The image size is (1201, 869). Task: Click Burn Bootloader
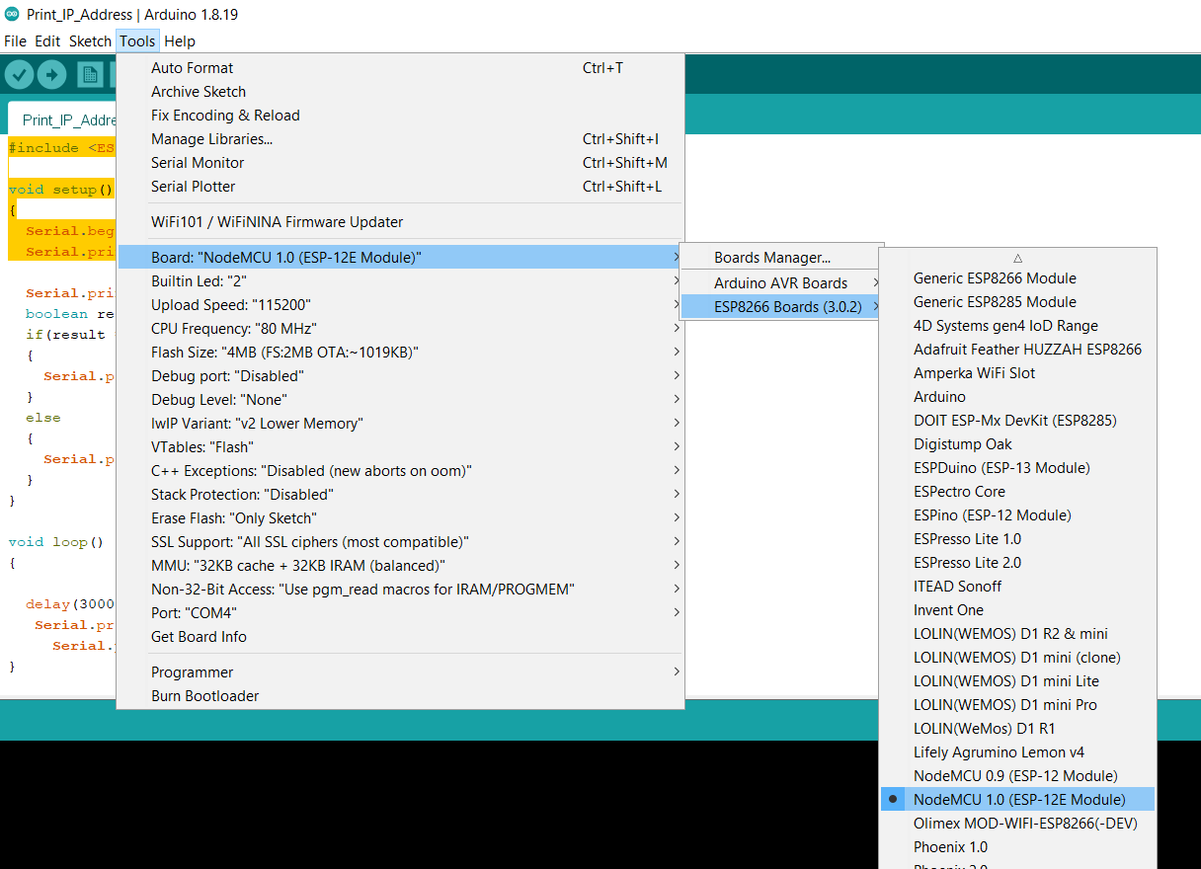400,696
